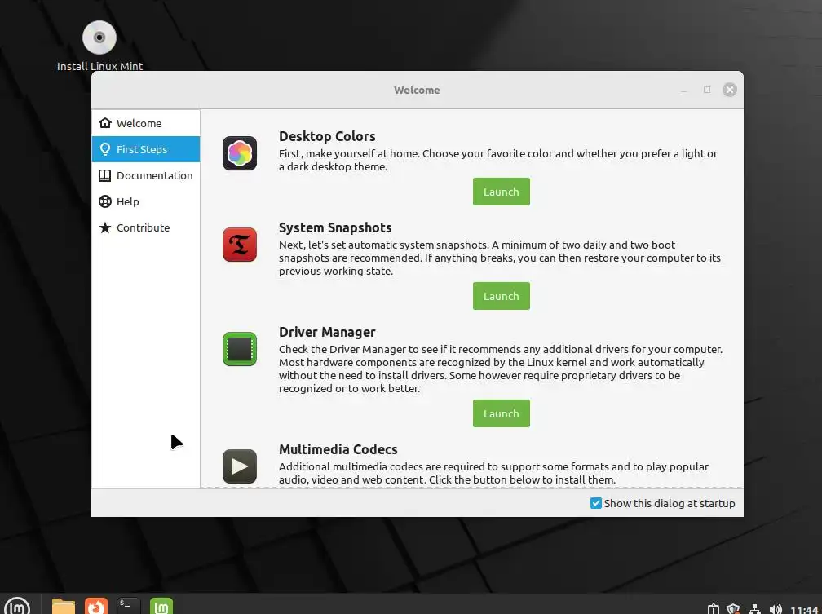Launch Firefox from the taskbar

96,607
